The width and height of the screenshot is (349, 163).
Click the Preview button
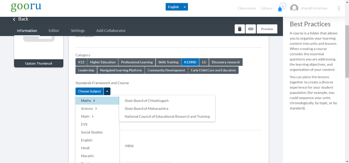[267, 29]
